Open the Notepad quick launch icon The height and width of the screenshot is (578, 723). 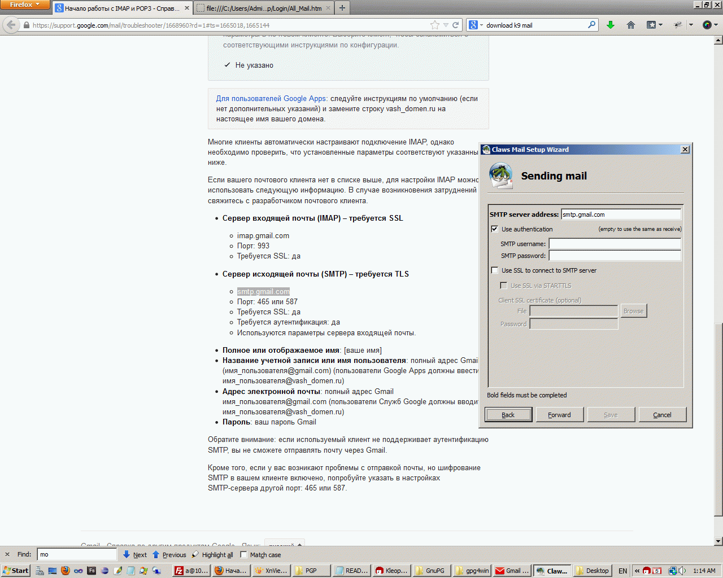point(130,571)
